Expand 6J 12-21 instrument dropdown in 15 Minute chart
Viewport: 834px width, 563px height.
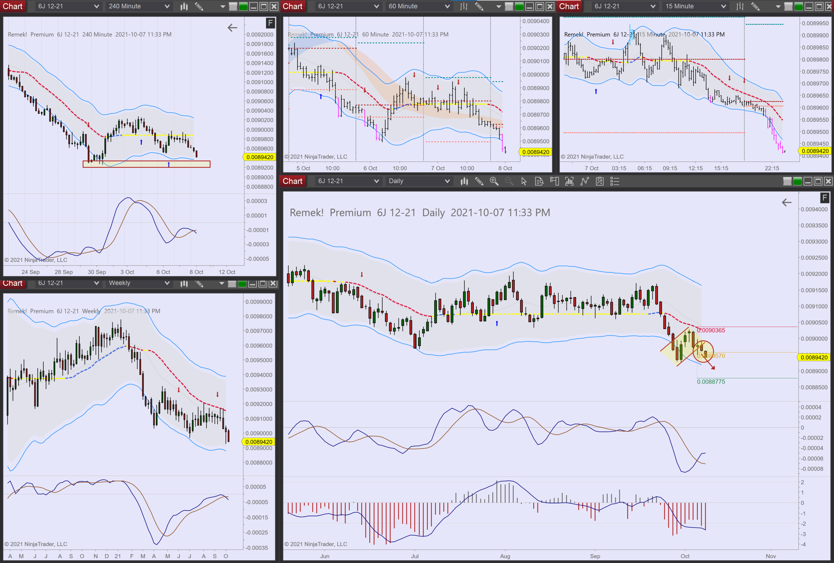pos(625,6)
